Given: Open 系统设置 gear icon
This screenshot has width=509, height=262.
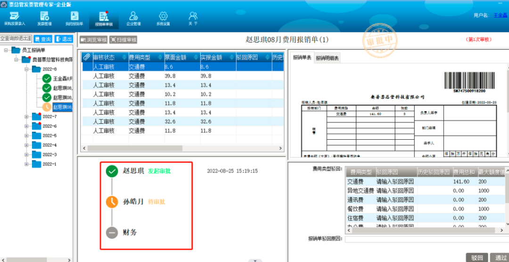Looking at the screenshot, I should pos(163,18).
